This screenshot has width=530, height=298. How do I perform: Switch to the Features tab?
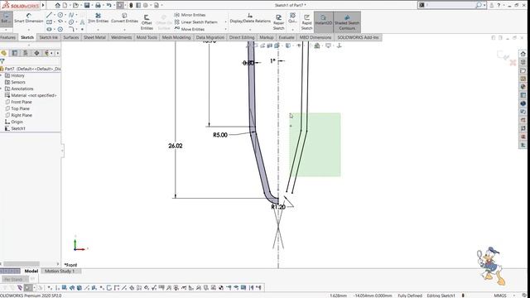coord(7,37)
